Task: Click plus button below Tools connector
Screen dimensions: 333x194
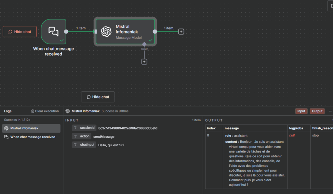Action: point(144,61)
